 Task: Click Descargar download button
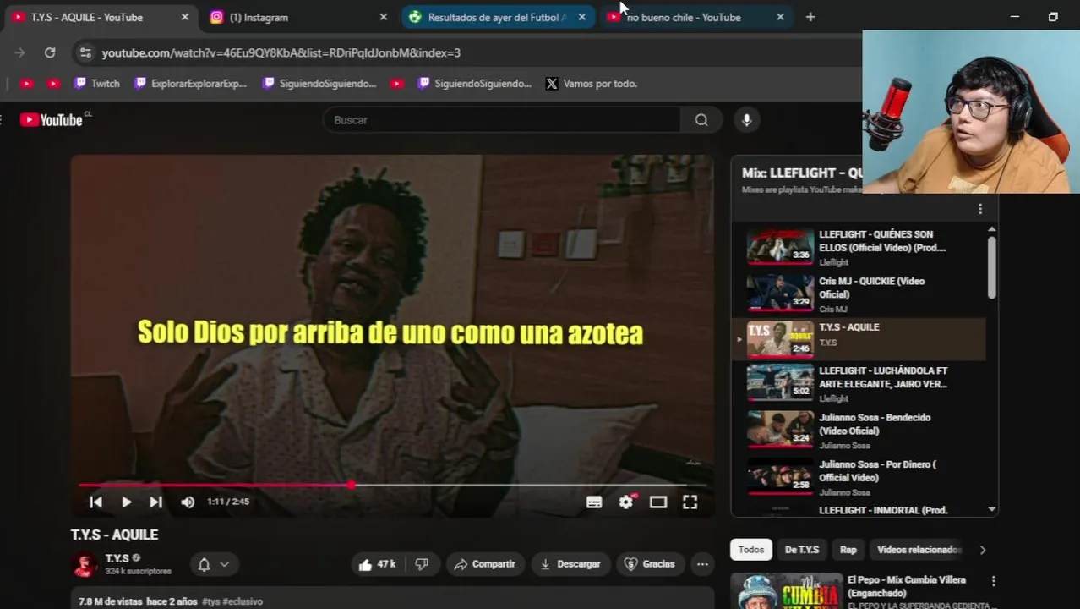point(570,564)
